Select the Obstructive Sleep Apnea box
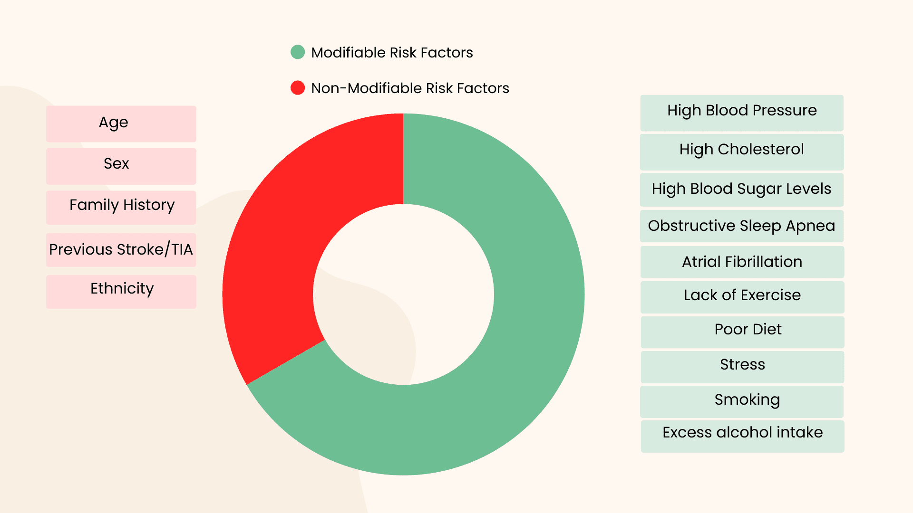Image resolution: width=913 pixels, height=513 pixels. click(742, 226)
